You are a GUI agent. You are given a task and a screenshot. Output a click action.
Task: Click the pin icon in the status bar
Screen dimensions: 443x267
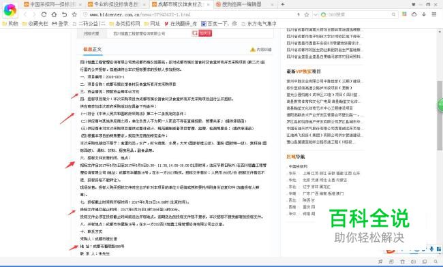pos(380,262)
